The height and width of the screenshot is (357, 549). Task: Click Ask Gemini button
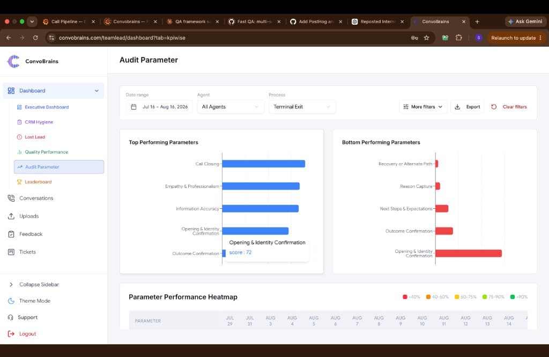point(525,21)
